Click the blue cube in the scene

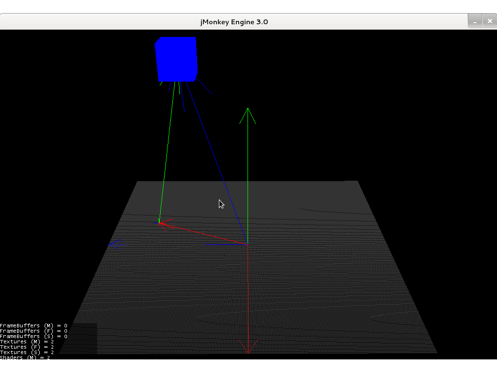(x=176, y=59)
